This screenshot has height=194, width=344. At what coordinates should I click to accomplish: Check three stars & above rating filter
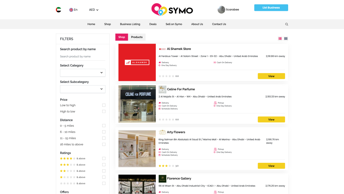point(104,165)
